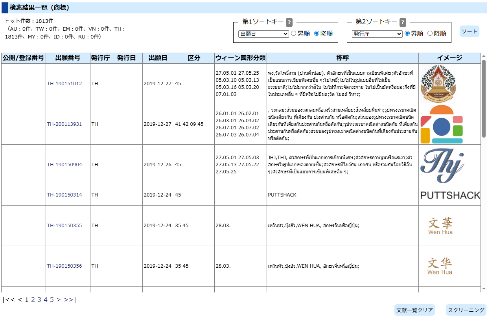Open the temple emblem trademark image
The width and height of the screenshot is (488, 318).
tap(438, 84)
